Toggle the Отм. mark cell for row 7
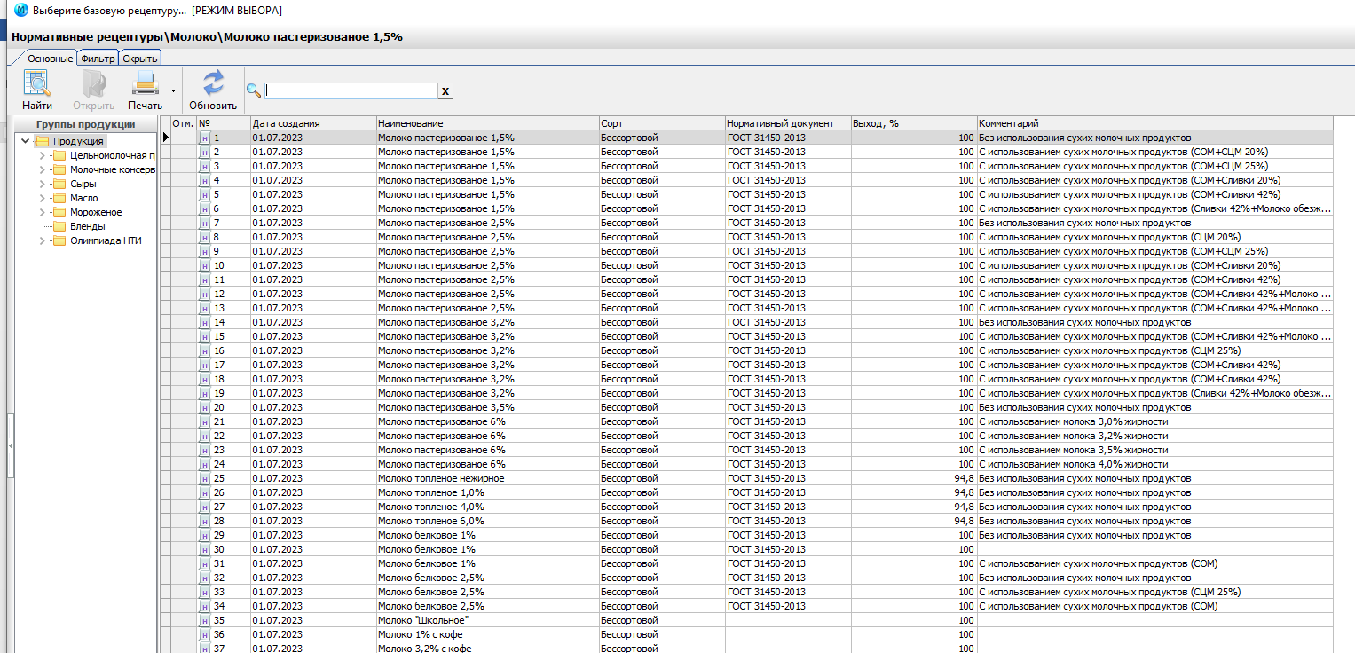The height and width of the screenshot is (653, 1355). (183, 224)
